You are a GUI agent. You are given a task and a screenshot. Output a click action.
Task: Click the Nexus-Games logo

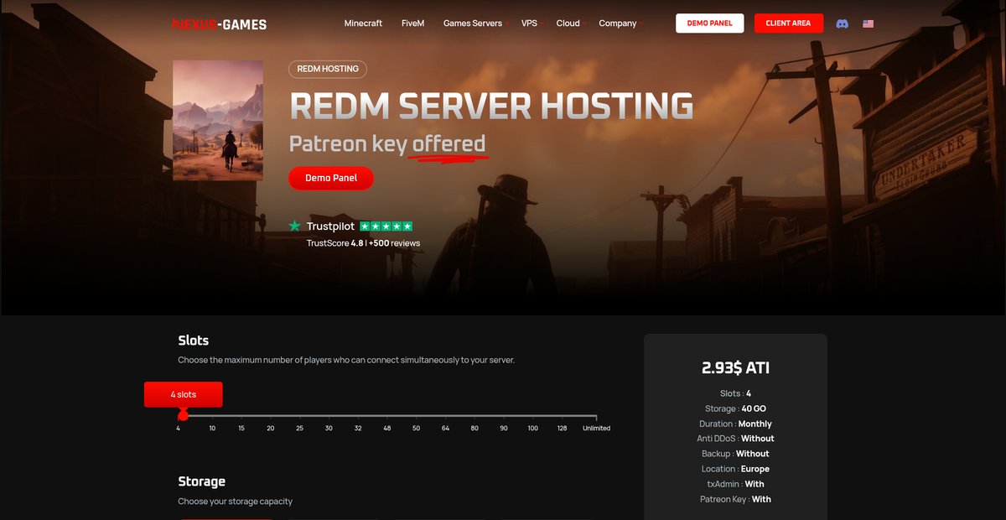tap(219, 24)
